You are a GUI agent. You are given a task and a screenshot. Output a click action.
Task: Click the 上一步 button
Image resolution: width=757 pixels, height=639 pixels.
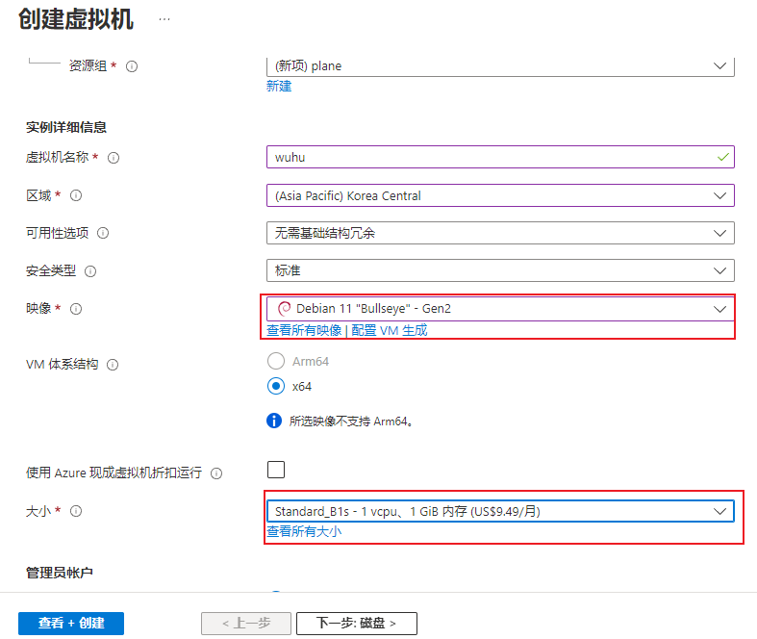[246, 624]
